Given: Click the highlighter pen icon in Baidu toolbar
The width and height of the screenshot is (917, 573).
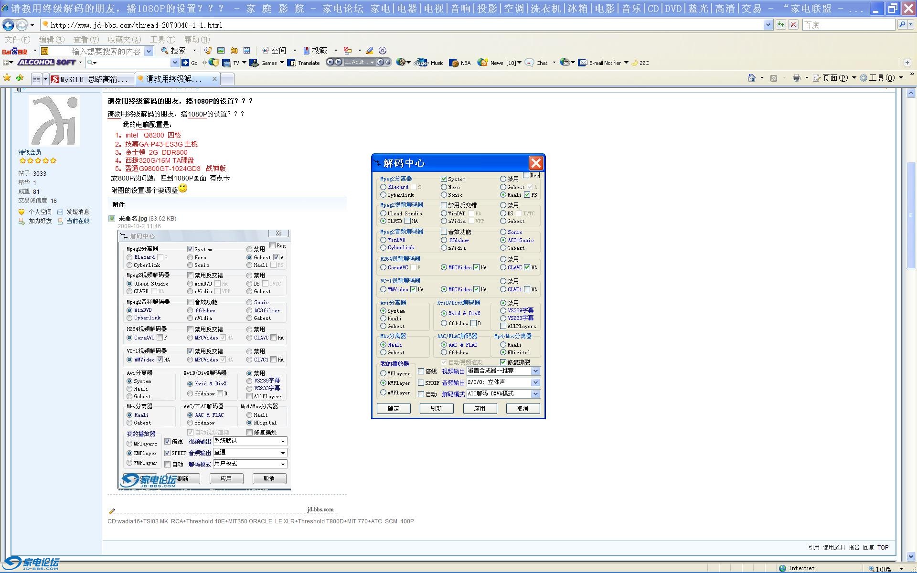Looking at the screenshot, I should pos(369,51).
